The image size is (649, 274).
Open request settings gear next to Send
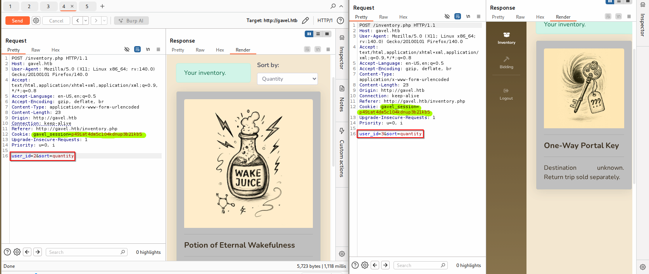(x=36, y=21)
